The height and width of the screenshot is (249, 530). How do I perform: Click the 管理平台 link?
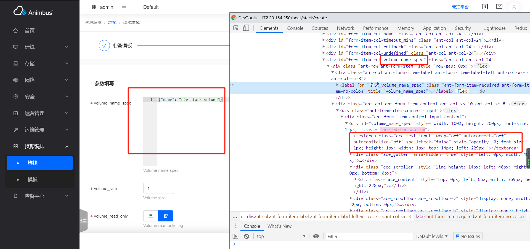pos(460,6)
